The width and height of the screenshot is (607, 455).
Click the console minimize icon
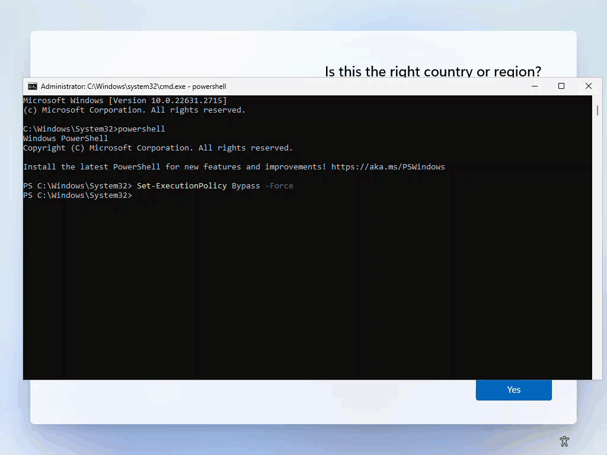[x=534, y=86]
